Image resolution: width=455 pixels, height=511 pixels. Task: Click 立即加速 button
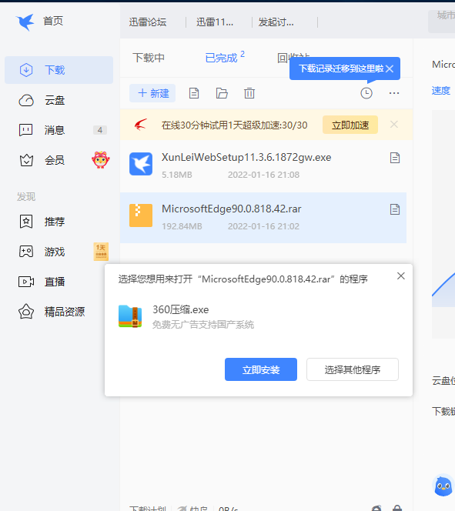coord(350,125)
